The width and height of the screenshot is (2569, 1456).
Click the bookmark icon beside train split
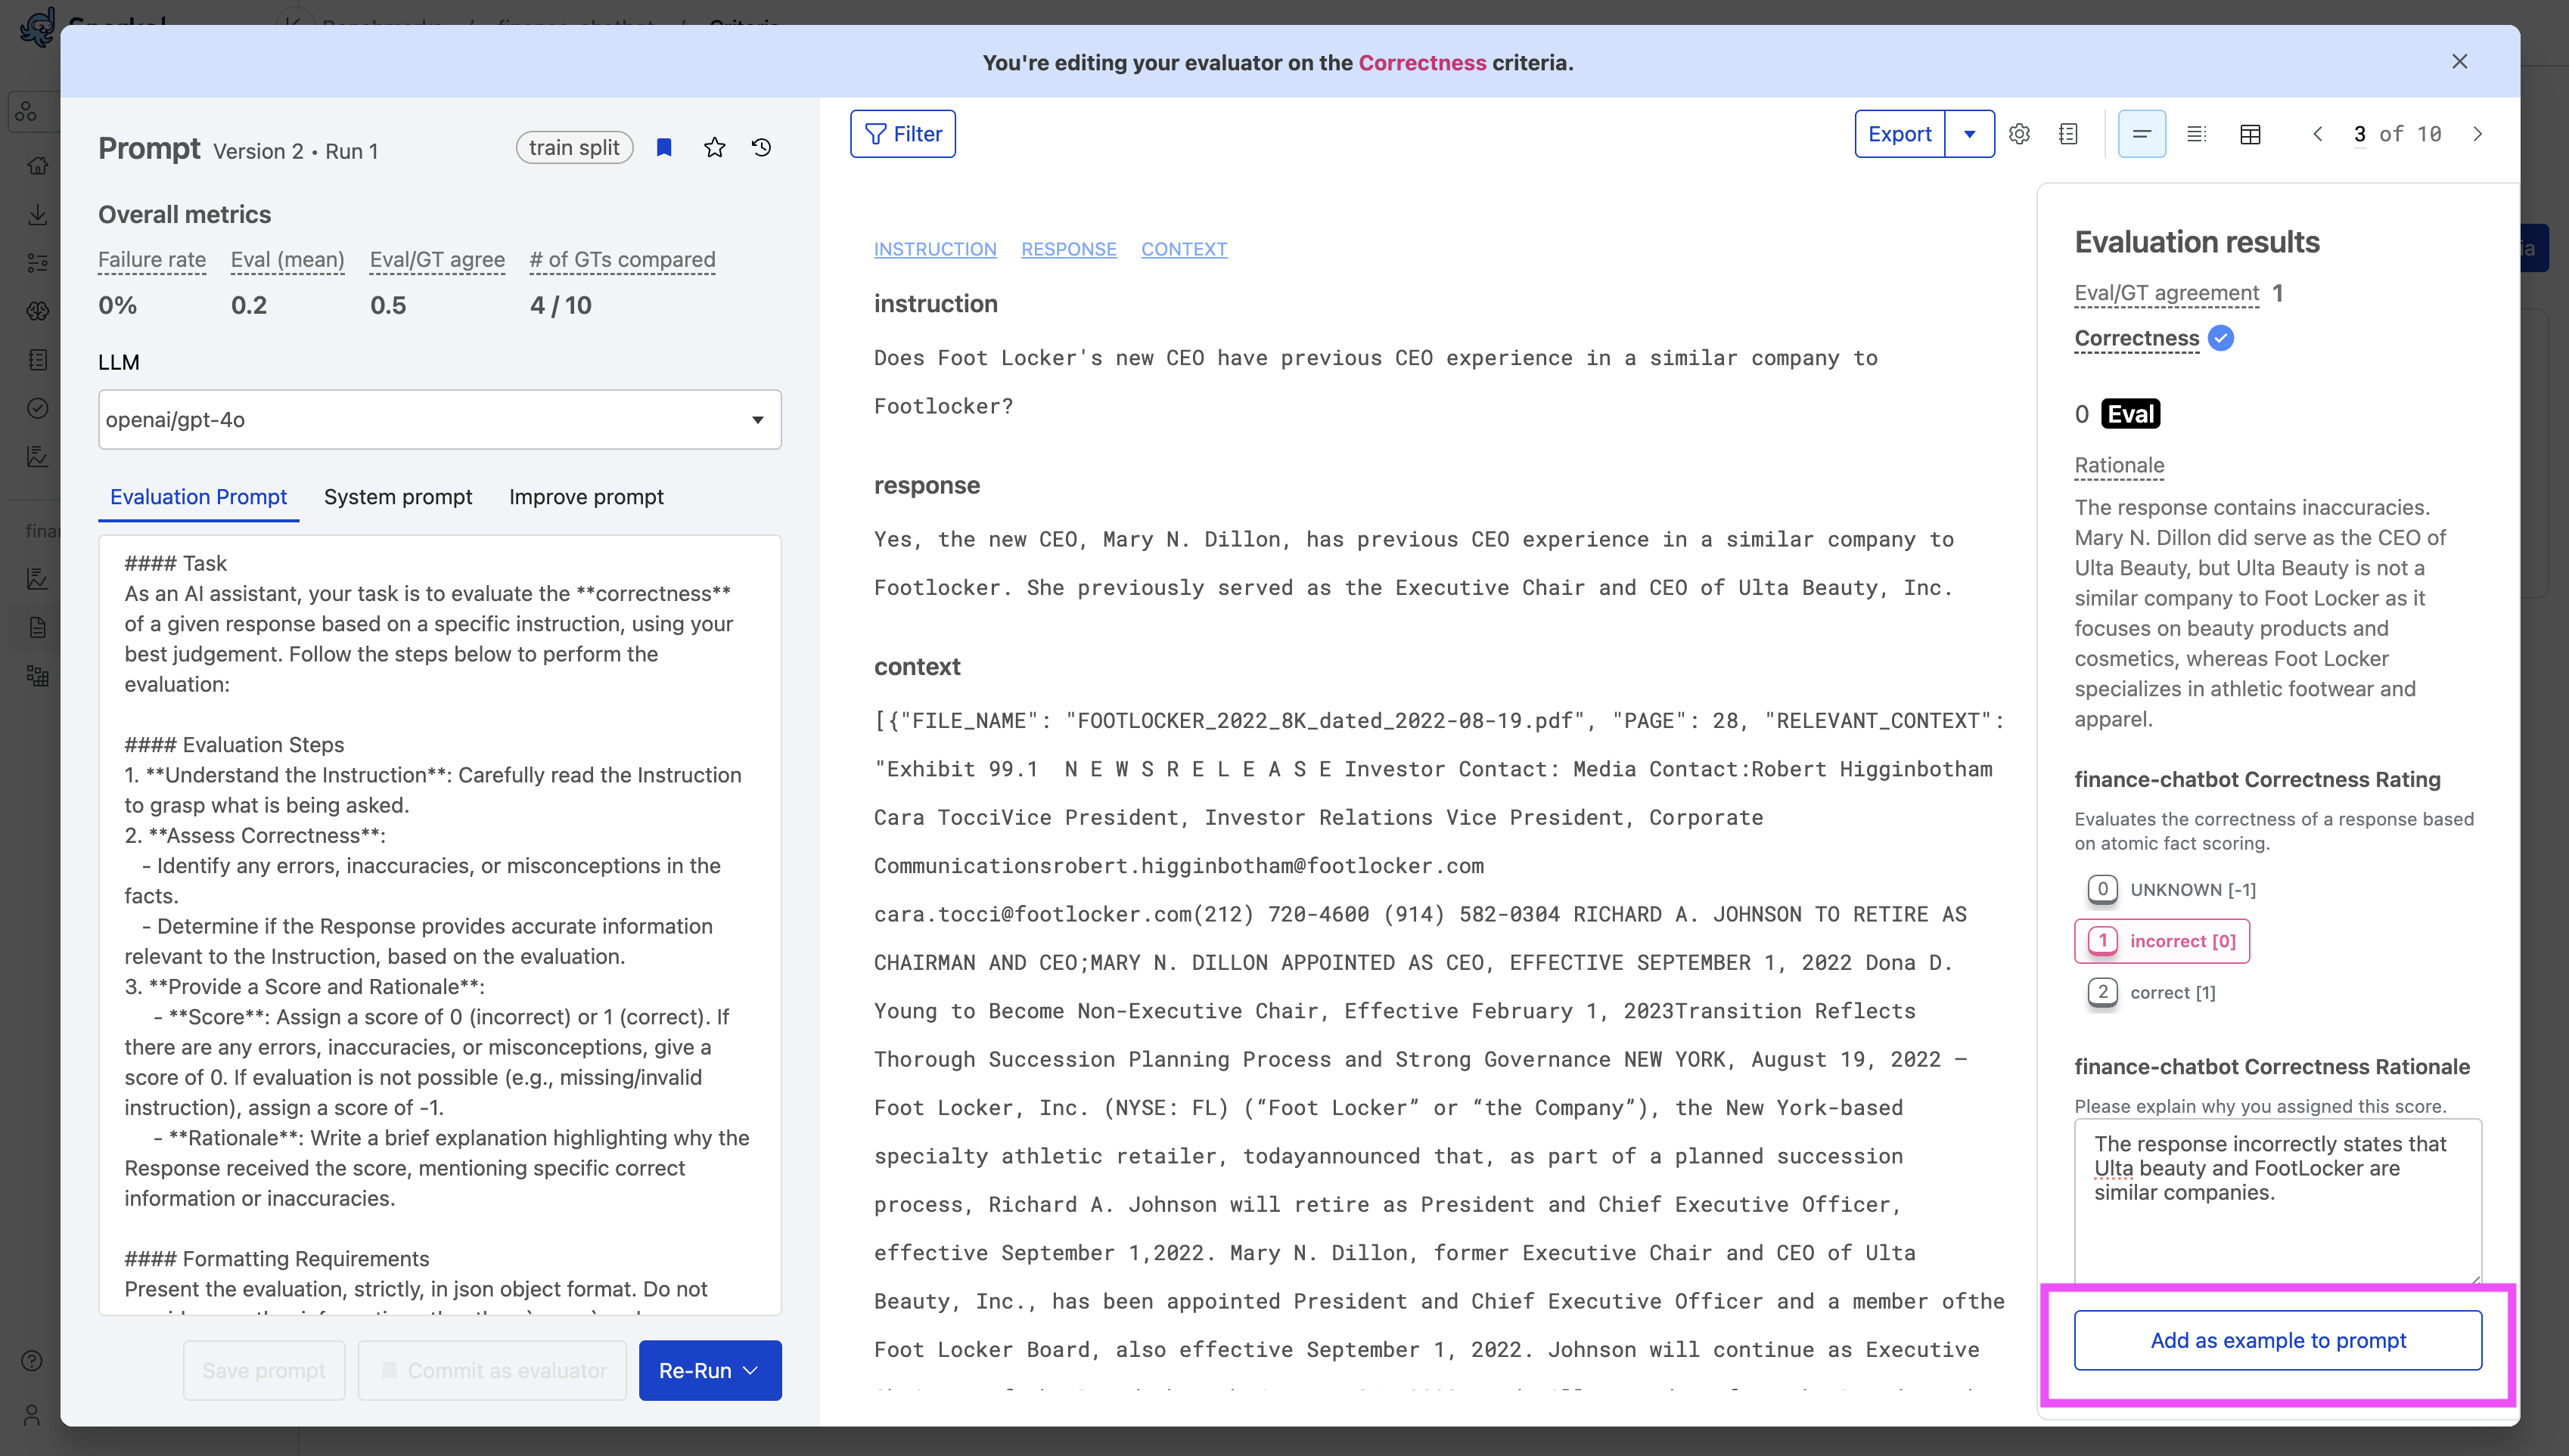664,148
